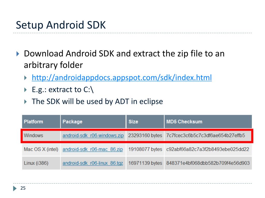Click 'The SDK will be used by ADT' line
Image resolution: width=265 pixels, height=198 pixels.
coord(97,102)
